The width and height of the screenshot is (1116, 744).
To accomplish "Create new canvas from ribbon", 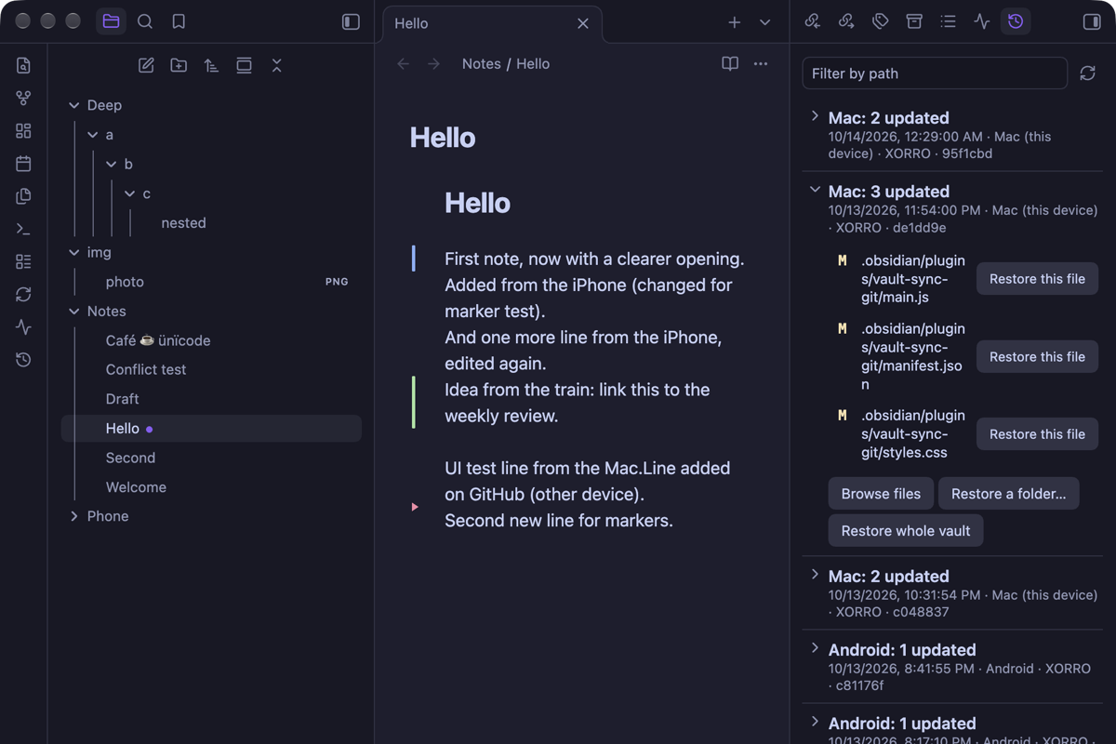I will pyautogui.click(x=23, y=131).
